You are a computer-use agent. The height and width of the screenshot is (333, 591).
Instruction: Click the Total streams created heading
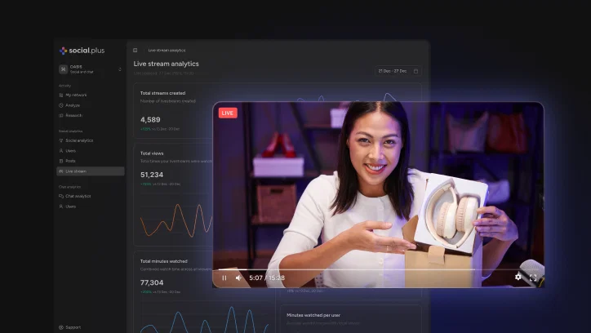tap(162, 93)
